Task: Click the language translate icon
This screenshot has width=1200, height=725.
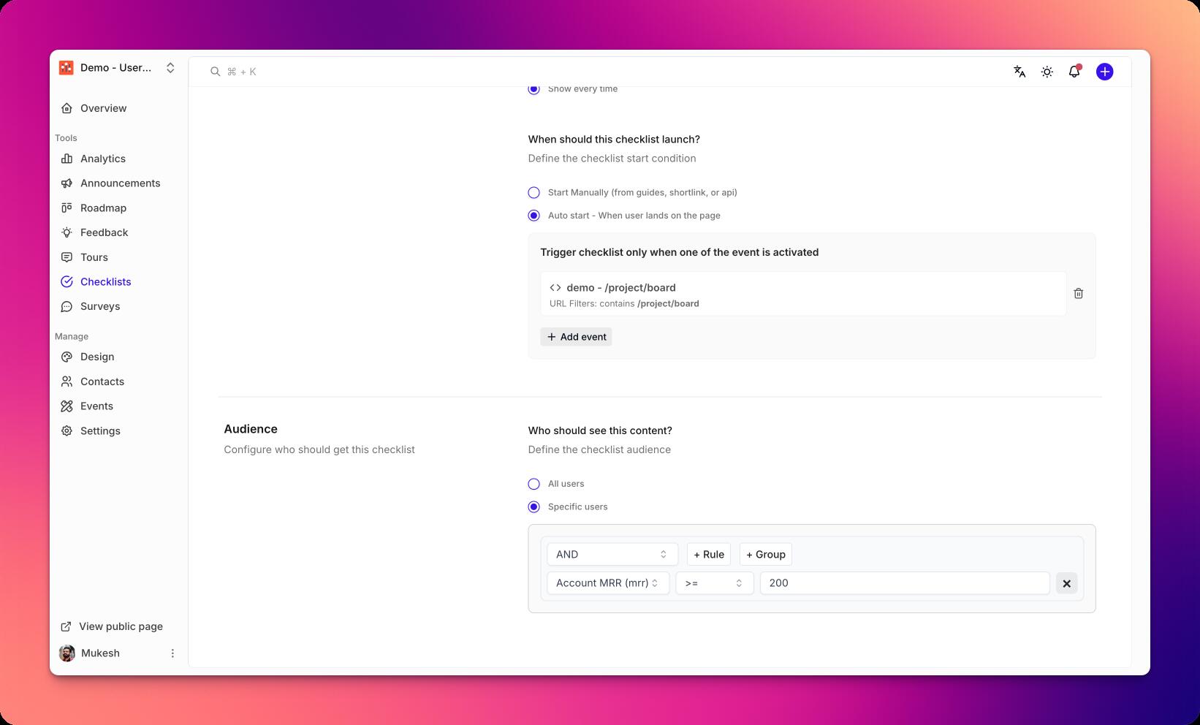Action: pos(1019,72)
